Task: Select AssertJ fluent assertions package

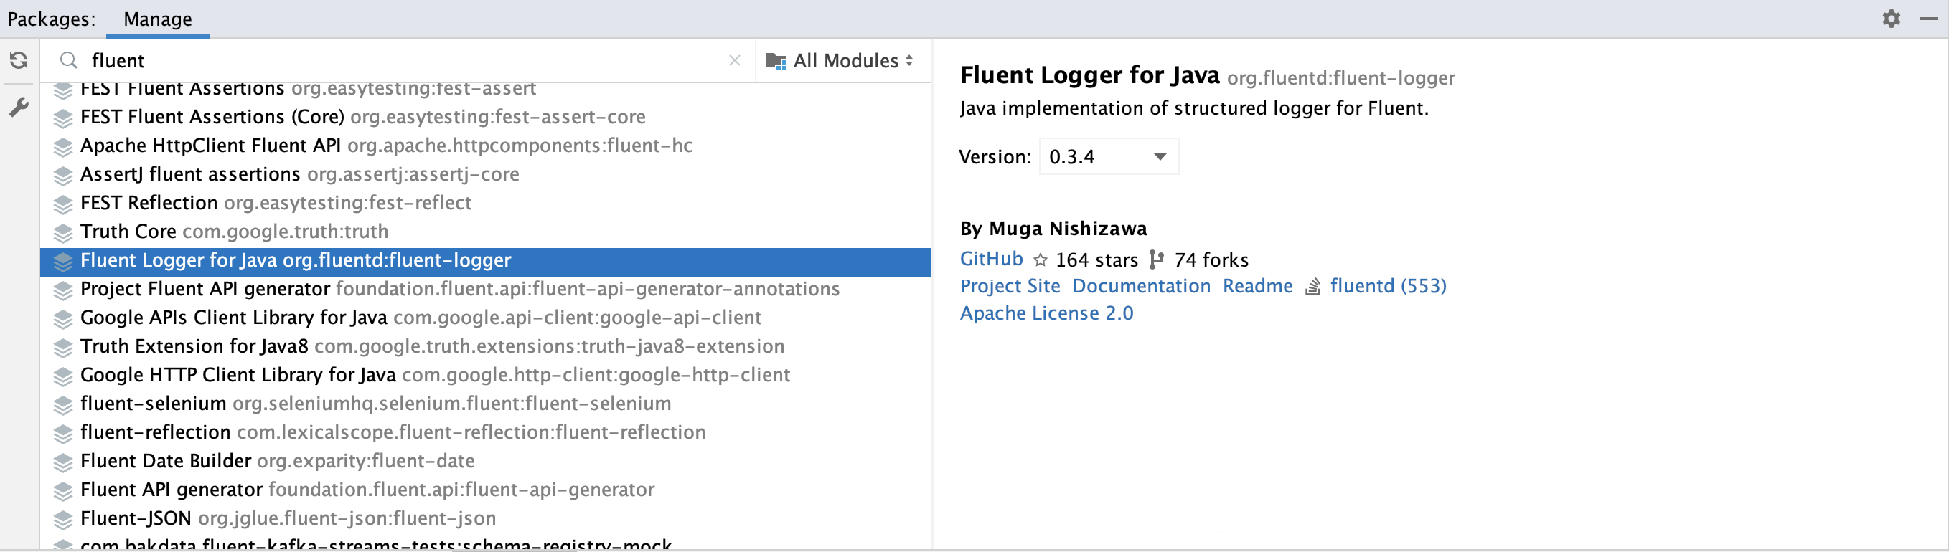Action: click(486, 175)
